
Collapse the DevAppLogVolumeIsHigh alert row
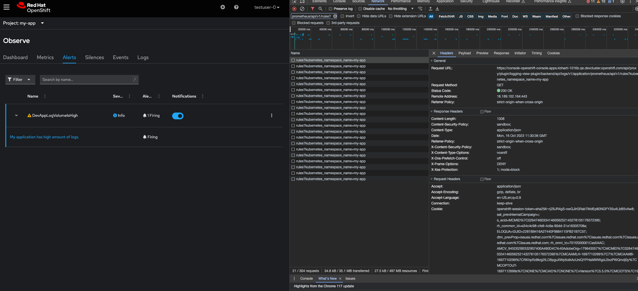[16, 115]
